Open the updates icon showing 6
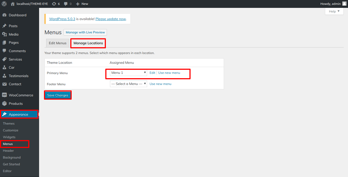This screenshot has width=348, height=177. pyautogui.click(x=54, y=4)
